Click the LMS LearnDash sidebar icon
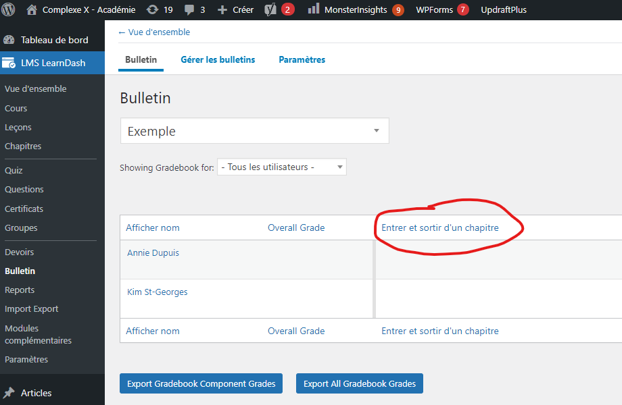Screen dimensions: 622x405 [x=9, y=63]
